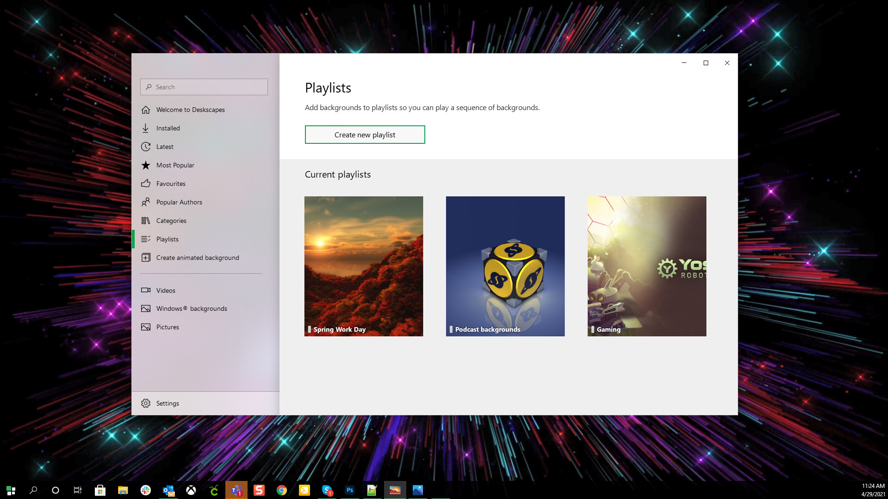View the Latest backgrounds
Image resolution: width=888 pixels, height=499 pixels.
pyautogui.click(x=165, y=147)
